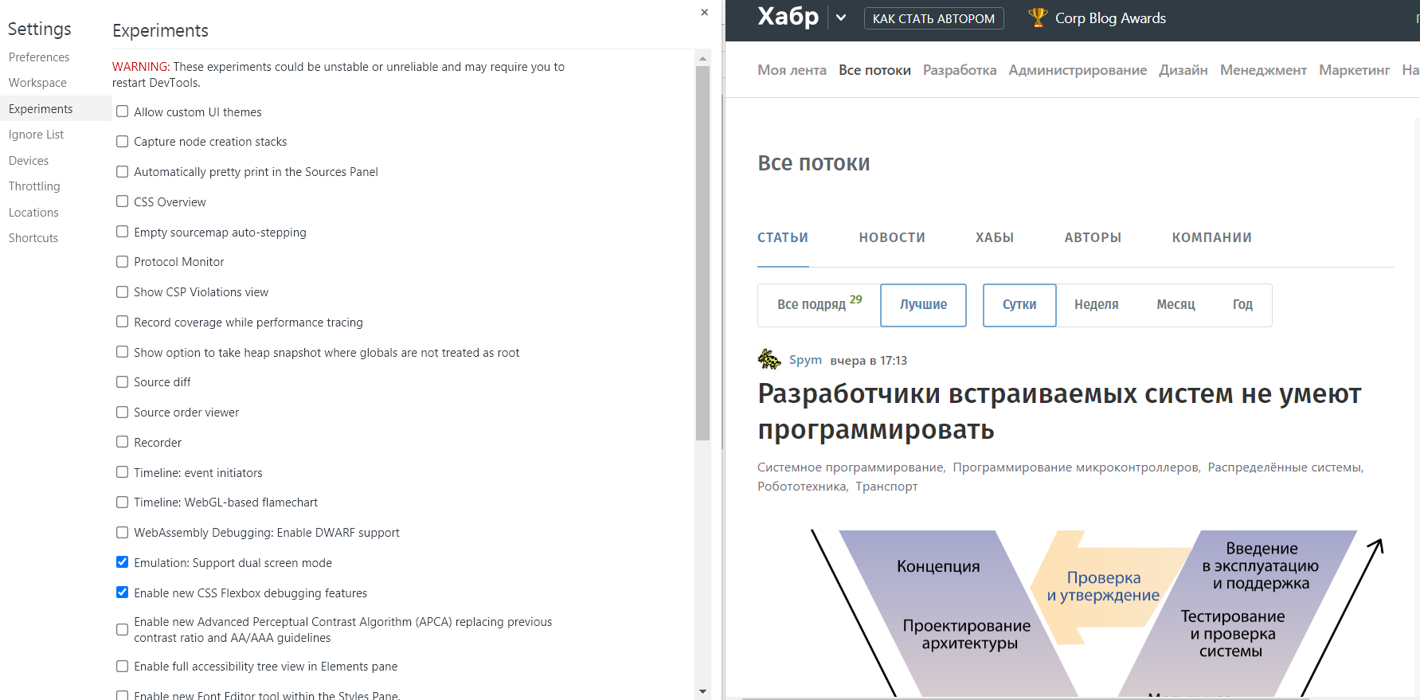Filter best posts by Сутки
This screenshot has width=1420, height=700.
pos(1019,305)
